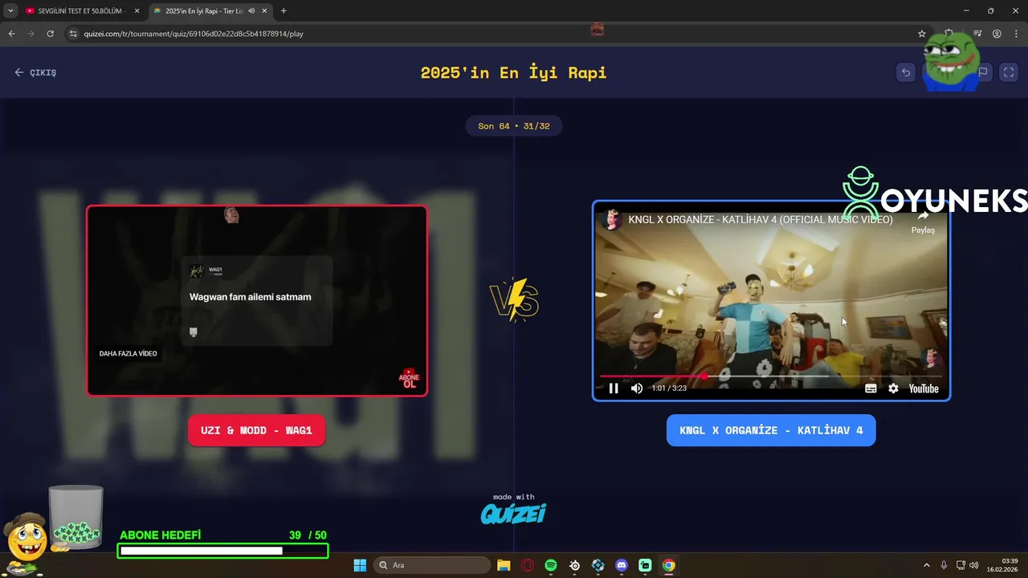This screenshot has width=1028, height=578.
Task: Click the Paylaş share button on video
Action: [923, 222]
